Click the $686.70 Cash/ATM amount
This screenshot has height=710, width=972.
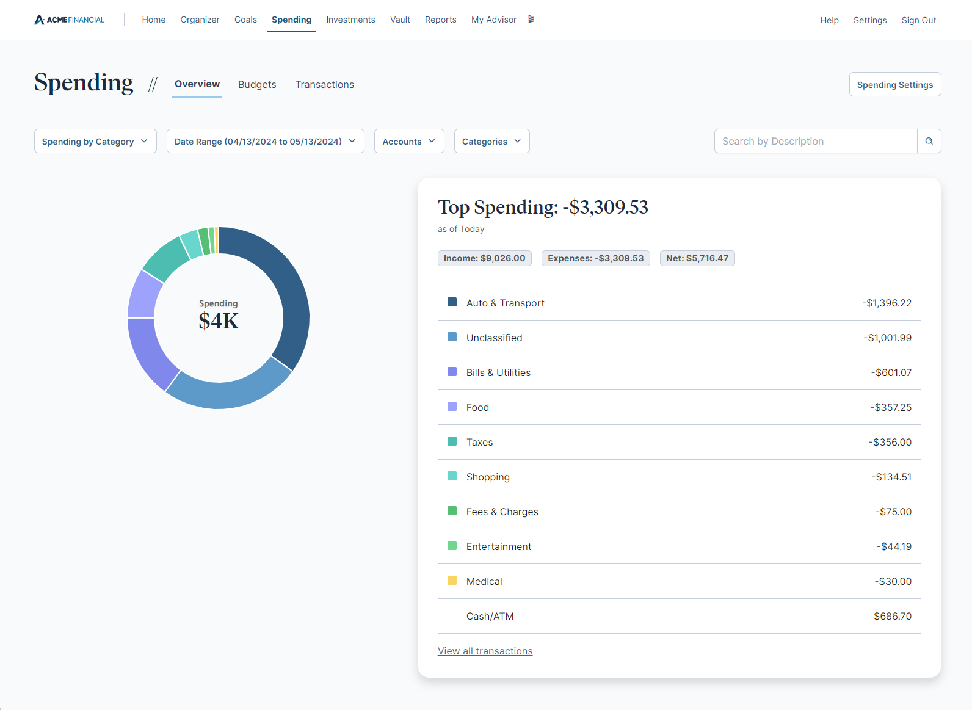[893, 616]
